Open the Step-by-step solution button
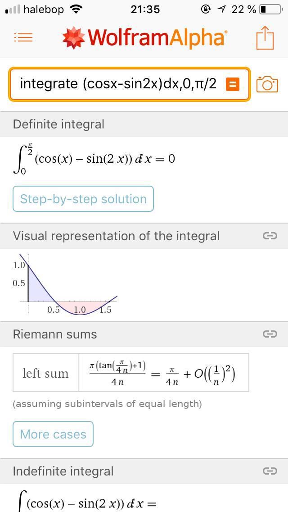This screenshot has height=512, width=288. coord(83,199)
